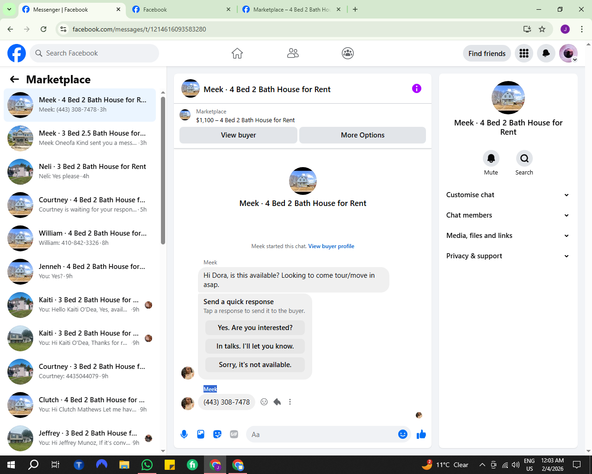Viewport: 592px width, 474px height.
Task: Record a voice clip microphone icon
Action: pyautogui.click(x=184, y=434)
